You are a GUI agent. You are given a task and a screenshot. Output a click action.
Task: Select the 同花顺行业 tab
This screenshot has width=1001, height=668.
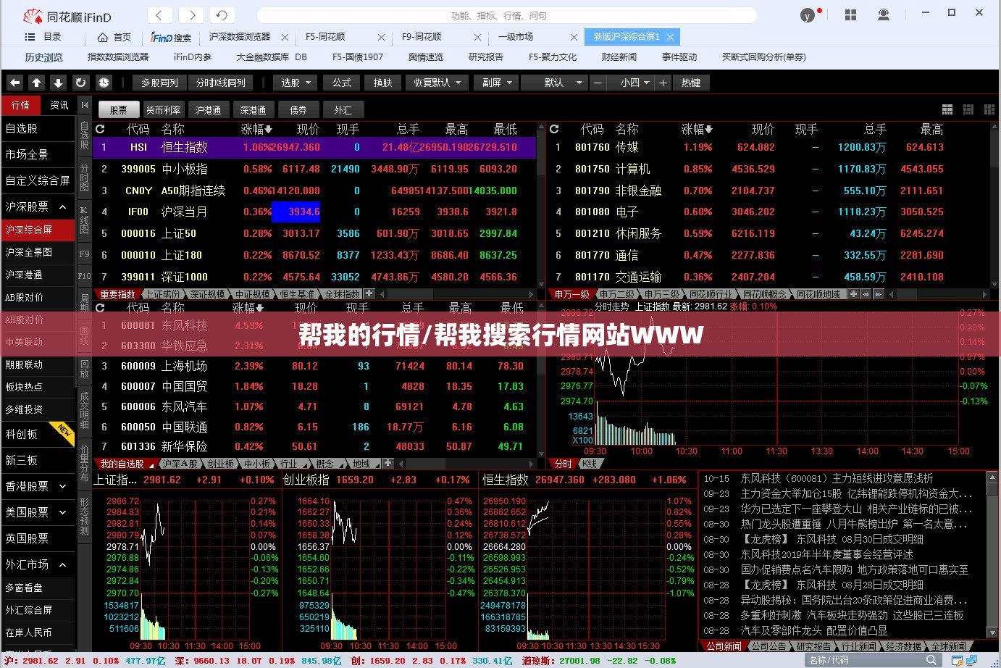pos(712,294)
